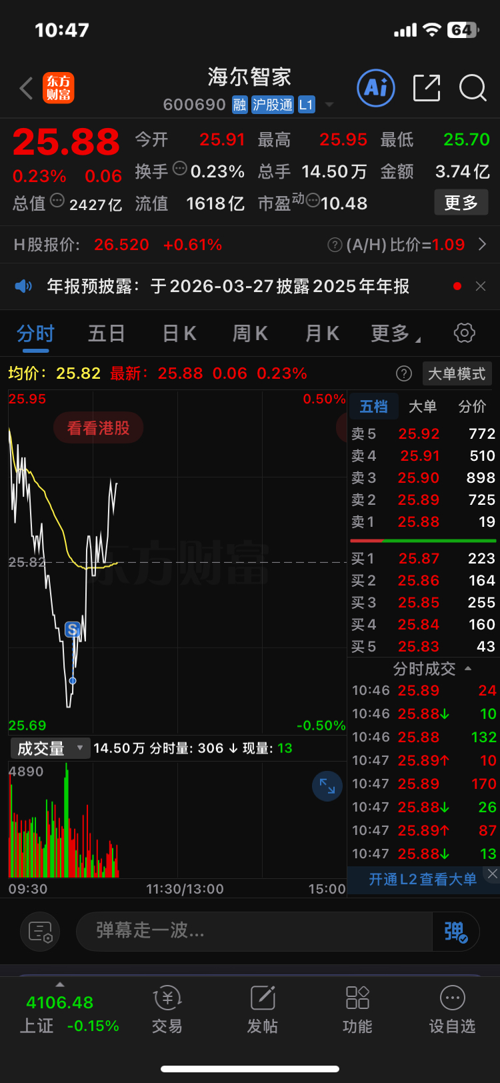
Task: Go back using the left arrow
Action: click(27, 88)
